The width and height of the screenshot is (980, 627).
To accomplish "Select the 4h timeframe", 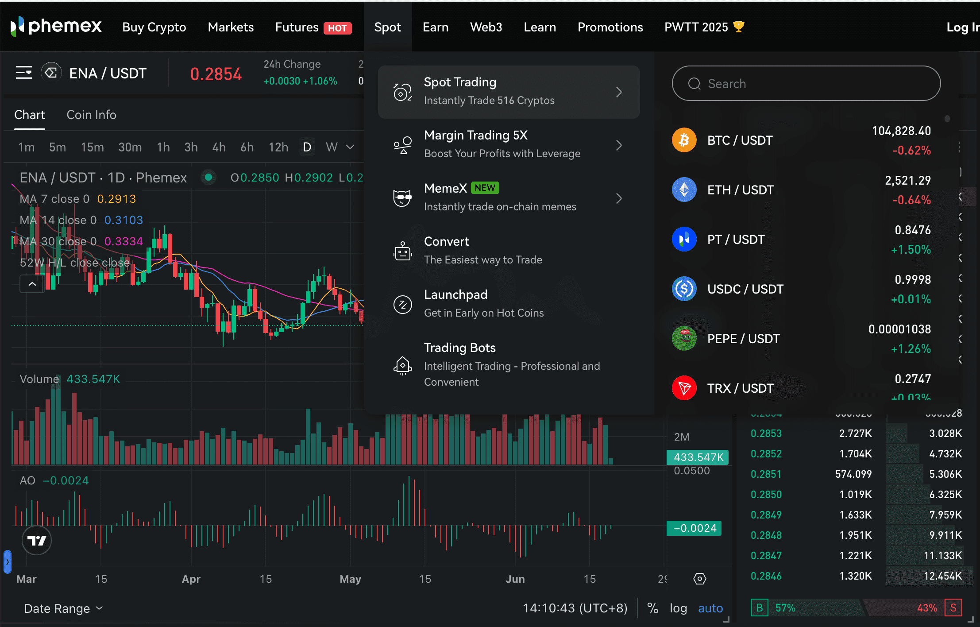I will [219, 147].
